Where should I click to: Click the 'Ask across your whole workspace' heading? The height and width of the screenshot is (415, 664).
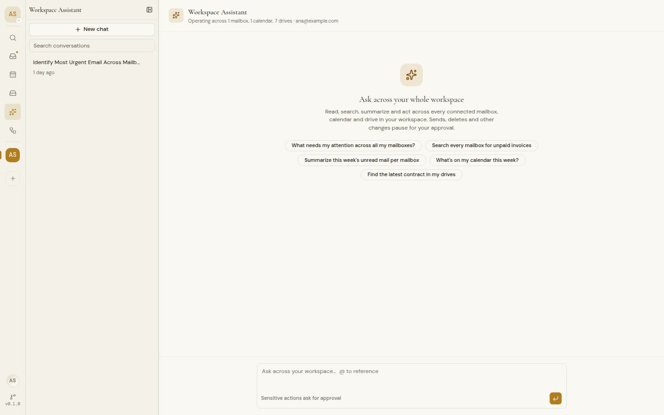click(x=411, y=100)
